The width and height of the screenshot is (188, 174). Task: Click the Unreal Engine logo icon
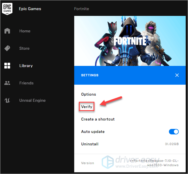point(7,100)
